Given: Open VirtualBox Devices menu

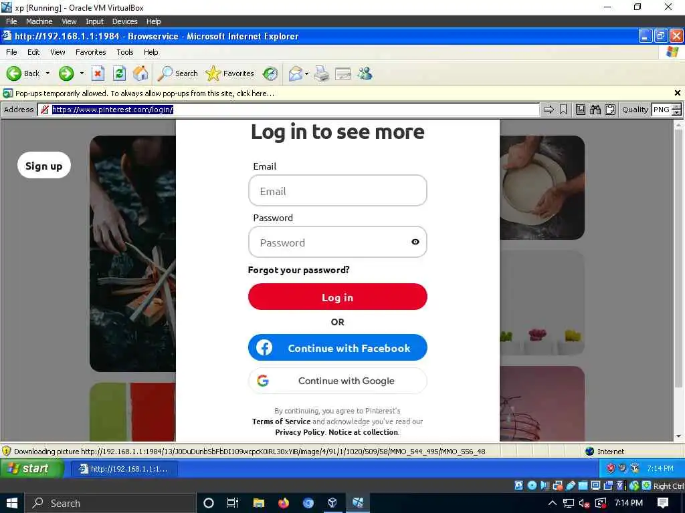Looking at the screenshot, I should pyautogui.click(x=124, y=21).
